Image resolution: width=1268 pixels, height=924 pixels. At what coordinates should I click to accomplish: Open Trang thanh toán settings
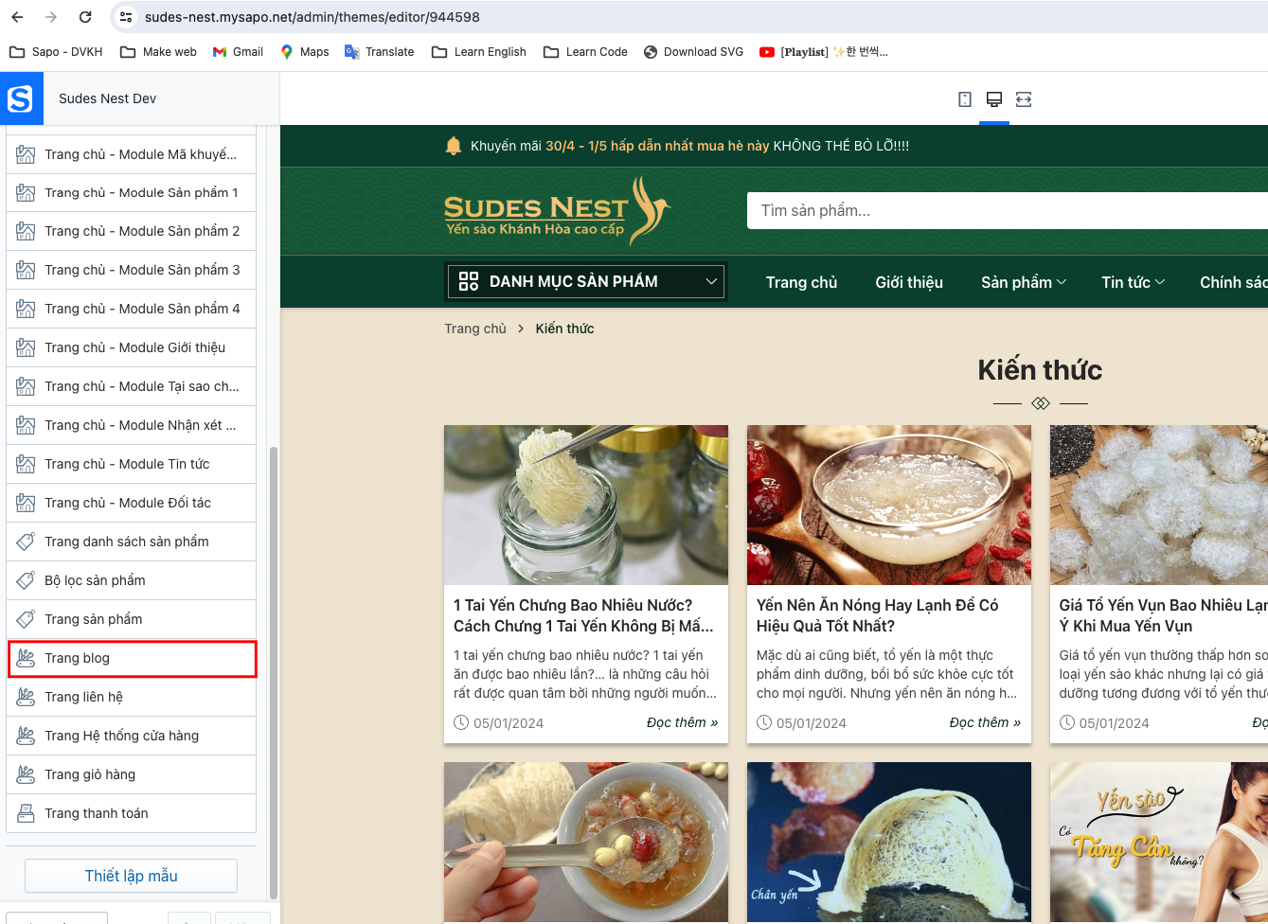[x=132, y=813]
